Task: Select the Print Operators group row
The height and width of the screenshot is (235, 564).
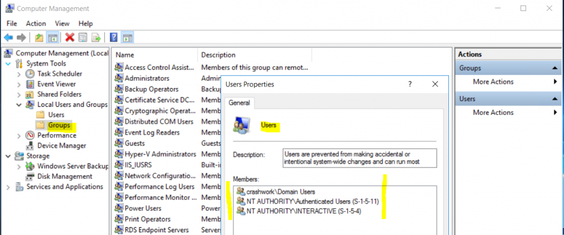Action: pos(147,219)
